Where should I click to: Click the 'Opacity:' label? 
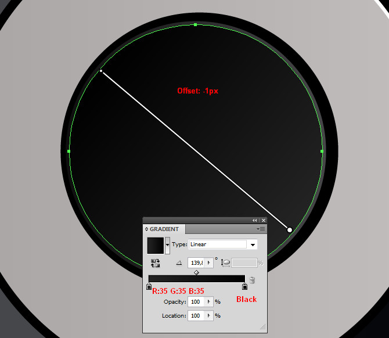coord(175,302)
